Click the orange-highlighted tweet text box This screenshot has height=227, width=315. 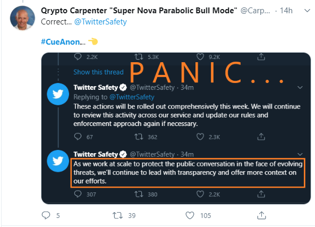point(188,173)
